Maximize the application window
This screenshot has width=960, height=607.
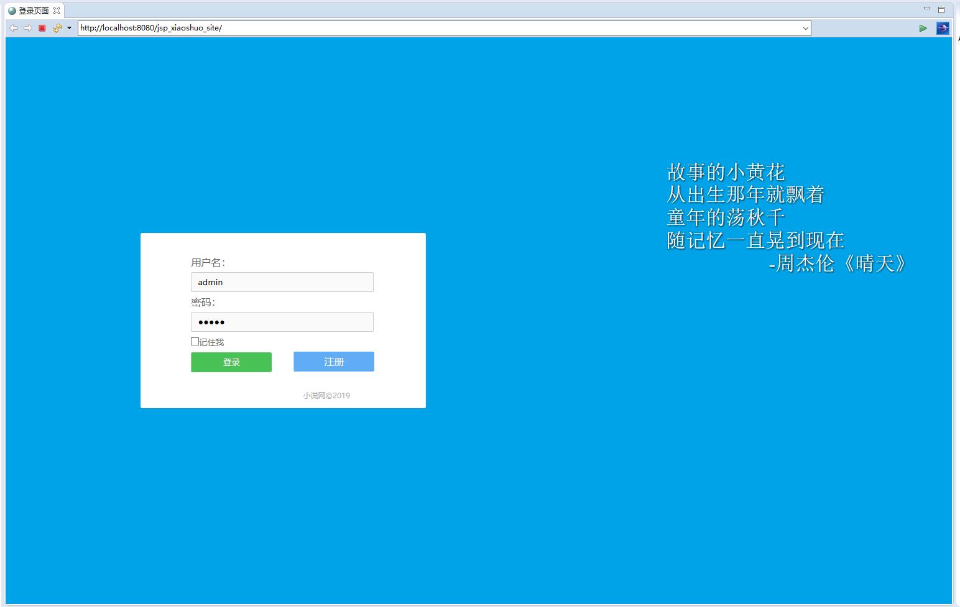pos(940,8)
